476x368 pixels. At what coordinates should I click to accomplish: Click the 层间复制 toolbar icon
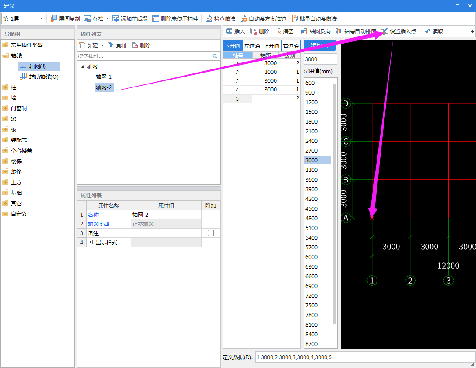click(53, 18)
